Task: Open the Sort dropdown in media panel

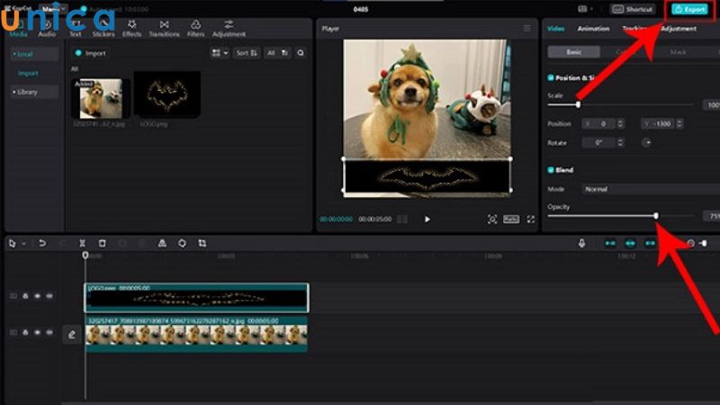Action: coord(245,53)
